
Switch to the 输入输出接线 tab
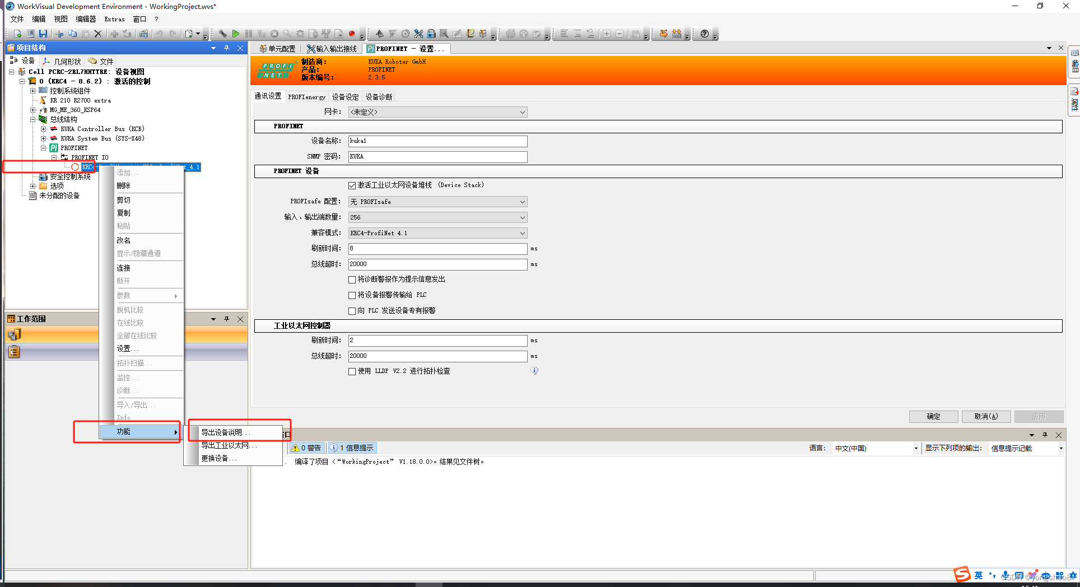pyautogui.click(x=332, y=49)
